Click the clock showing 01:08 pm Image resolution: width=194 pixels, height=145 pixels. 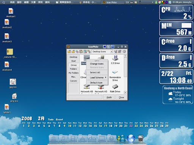tap(177, 2)
